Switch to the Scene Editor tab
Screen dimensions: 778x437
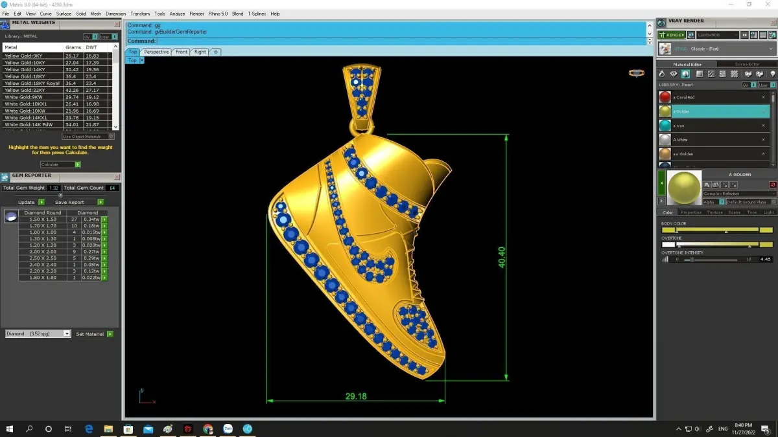coord(746,64)
